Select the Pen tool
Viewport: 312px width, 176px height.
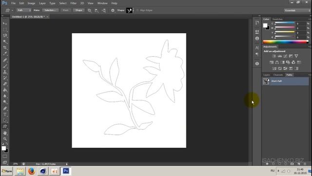click(5, 109)
